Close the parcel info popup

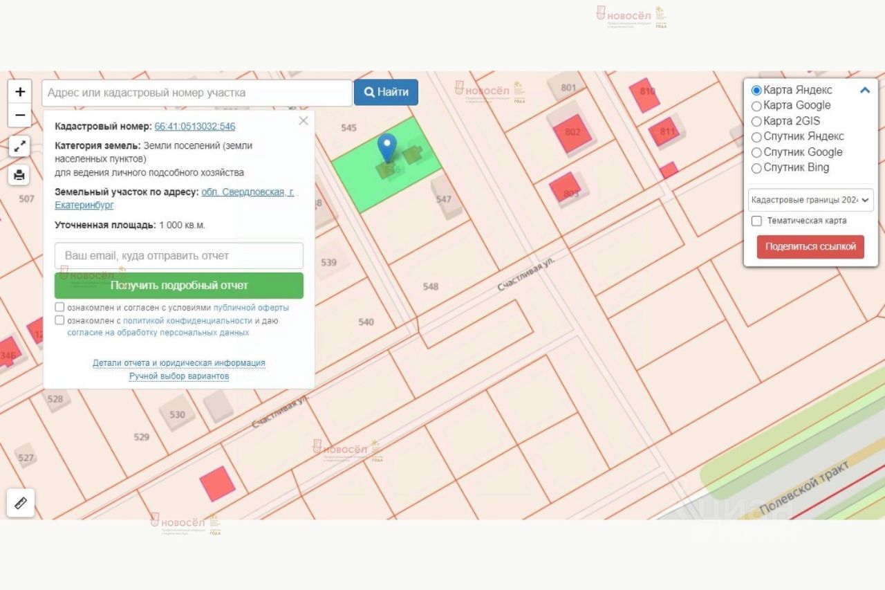pos(303,121)
